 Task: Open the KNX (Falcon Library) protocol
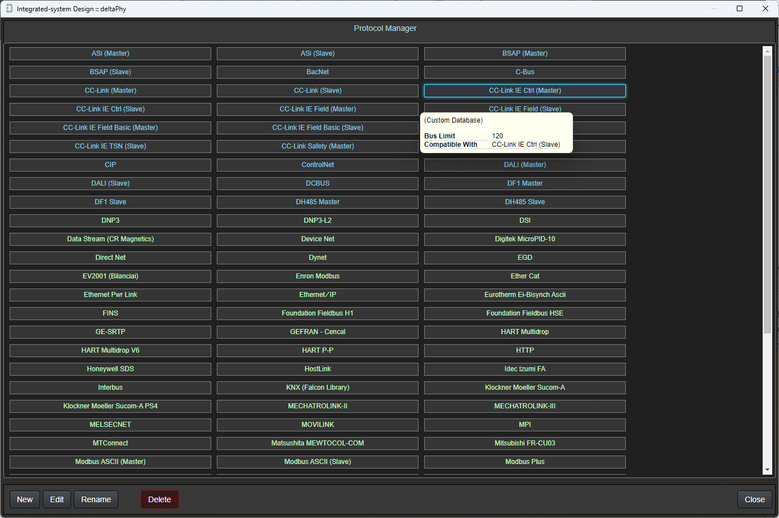click(317, 387)
